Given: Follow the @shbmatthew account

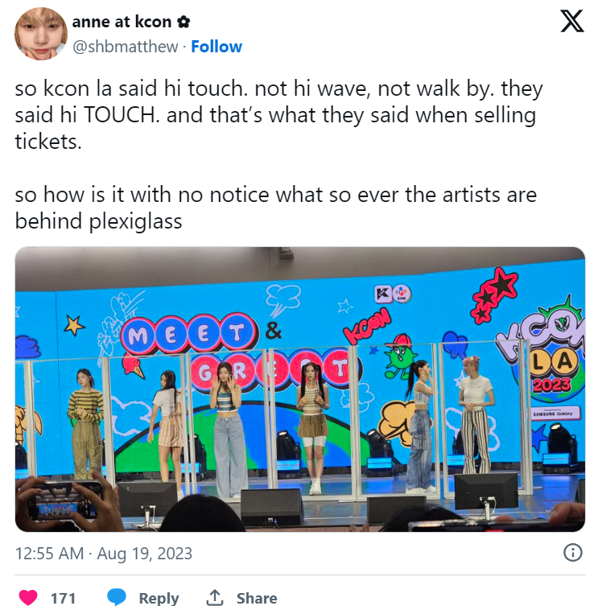Looking at the screenshot, I should (x=216, y=47).
